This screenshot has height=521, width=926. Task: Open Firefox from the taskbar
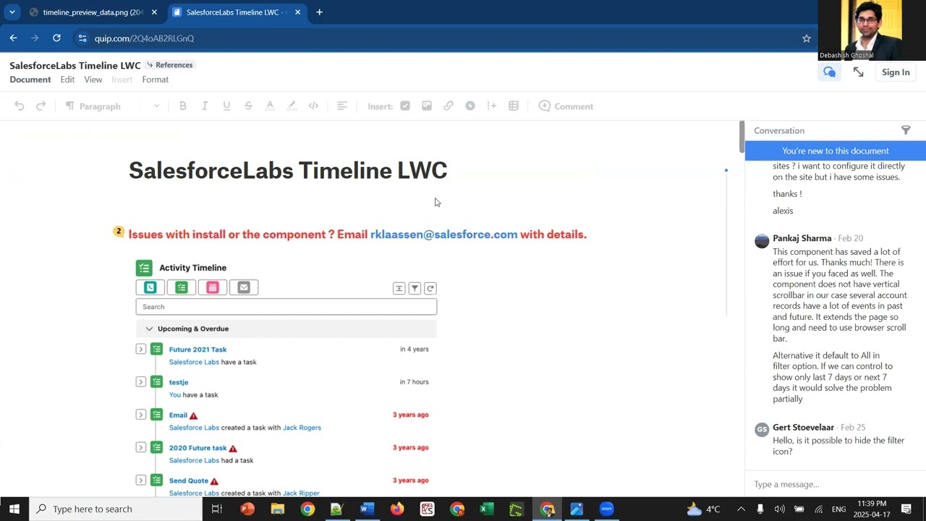(397, 509)
